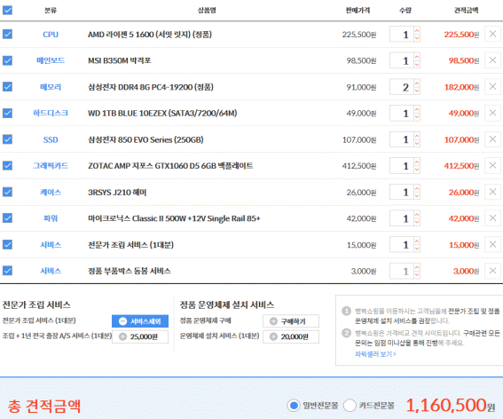Uncheck the 정품 부품박스 동봉 서비스 checkbox
Screen dimensions: 503x419
7,271
